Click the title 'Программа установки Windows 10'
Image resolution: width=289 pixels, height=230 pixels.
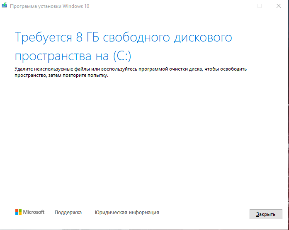tap(50, 6)
